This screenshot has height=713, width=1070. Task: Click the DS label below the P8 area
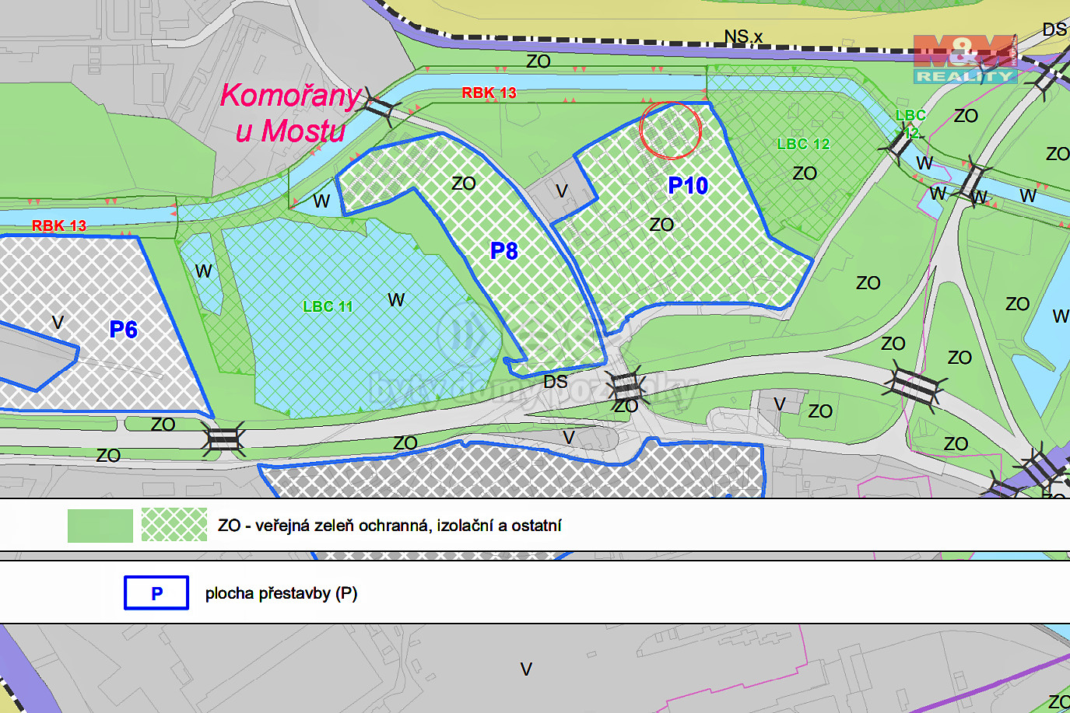tap(556, 382)
